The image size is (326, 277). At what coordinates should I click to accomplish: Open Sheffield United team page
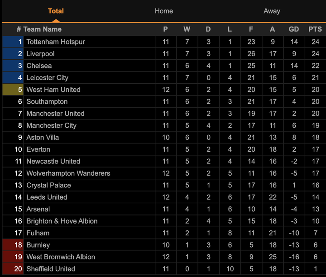pos(51,269)
